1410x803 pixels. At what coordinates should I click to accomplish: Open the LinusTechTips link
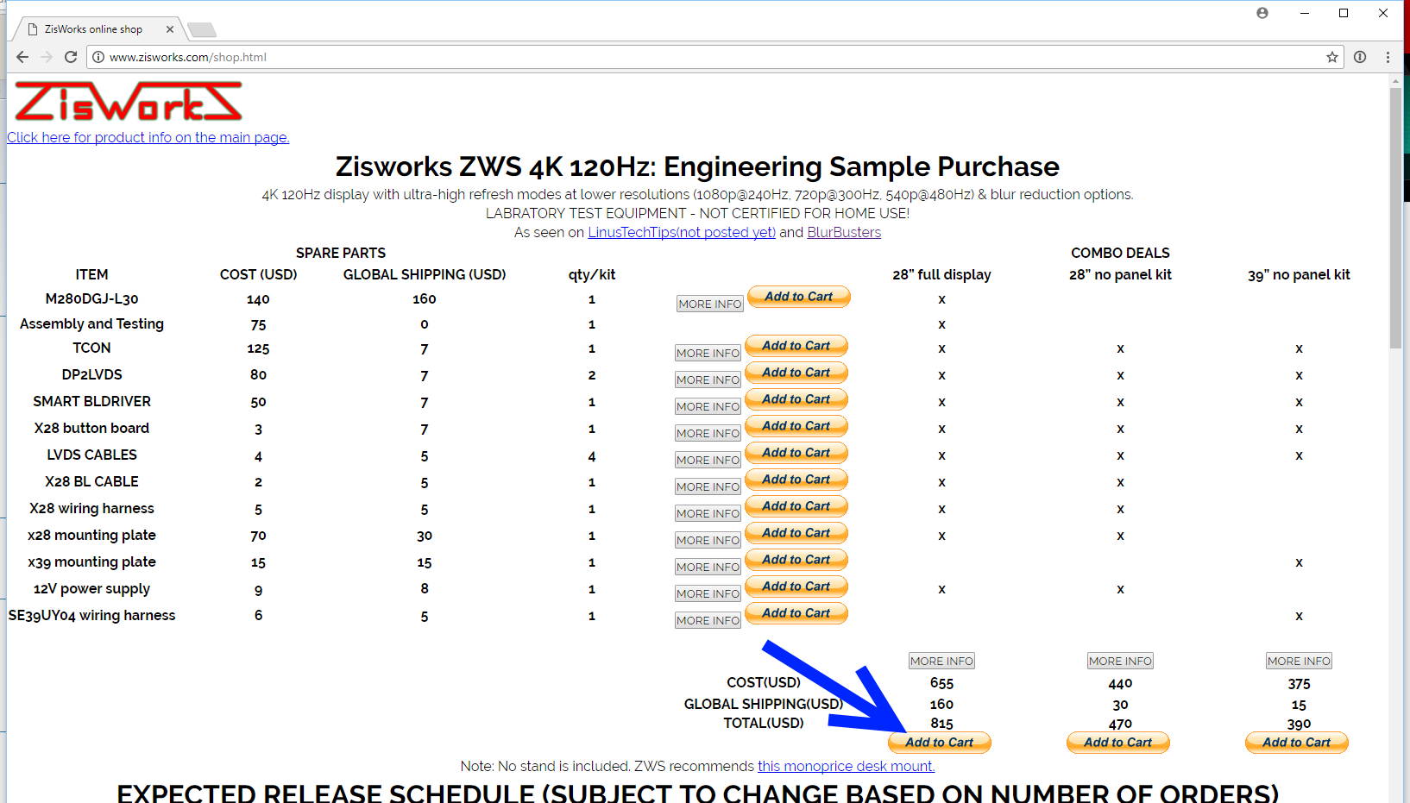coord(681,232)
